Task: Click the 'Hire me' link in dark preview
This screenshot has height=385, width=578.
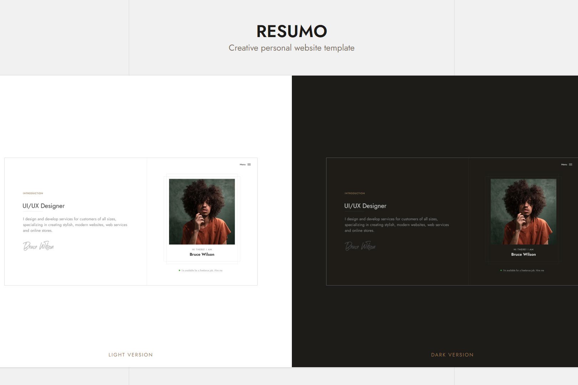Action: coord(540,271)
